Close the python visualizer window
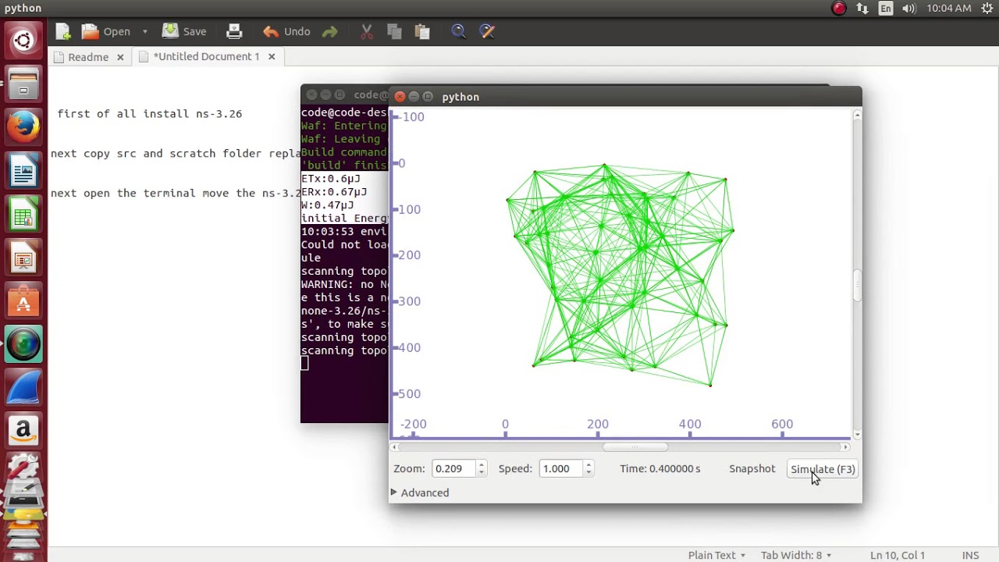This screenshot has height=562, width=999. pos(400,97)
